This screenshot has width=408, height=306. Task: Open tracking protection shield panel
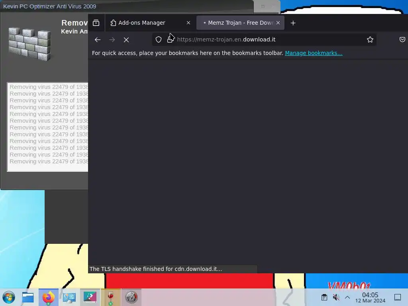(159, 39)
